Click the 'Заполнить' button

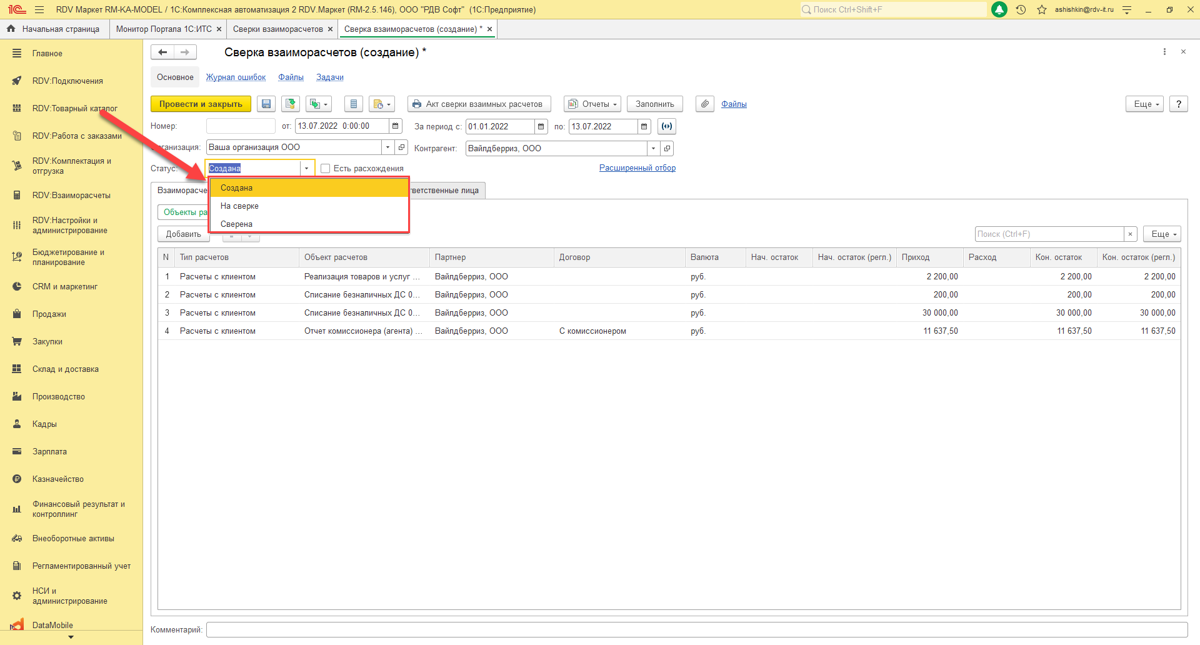pyautogui.click(x=654, y=104)
